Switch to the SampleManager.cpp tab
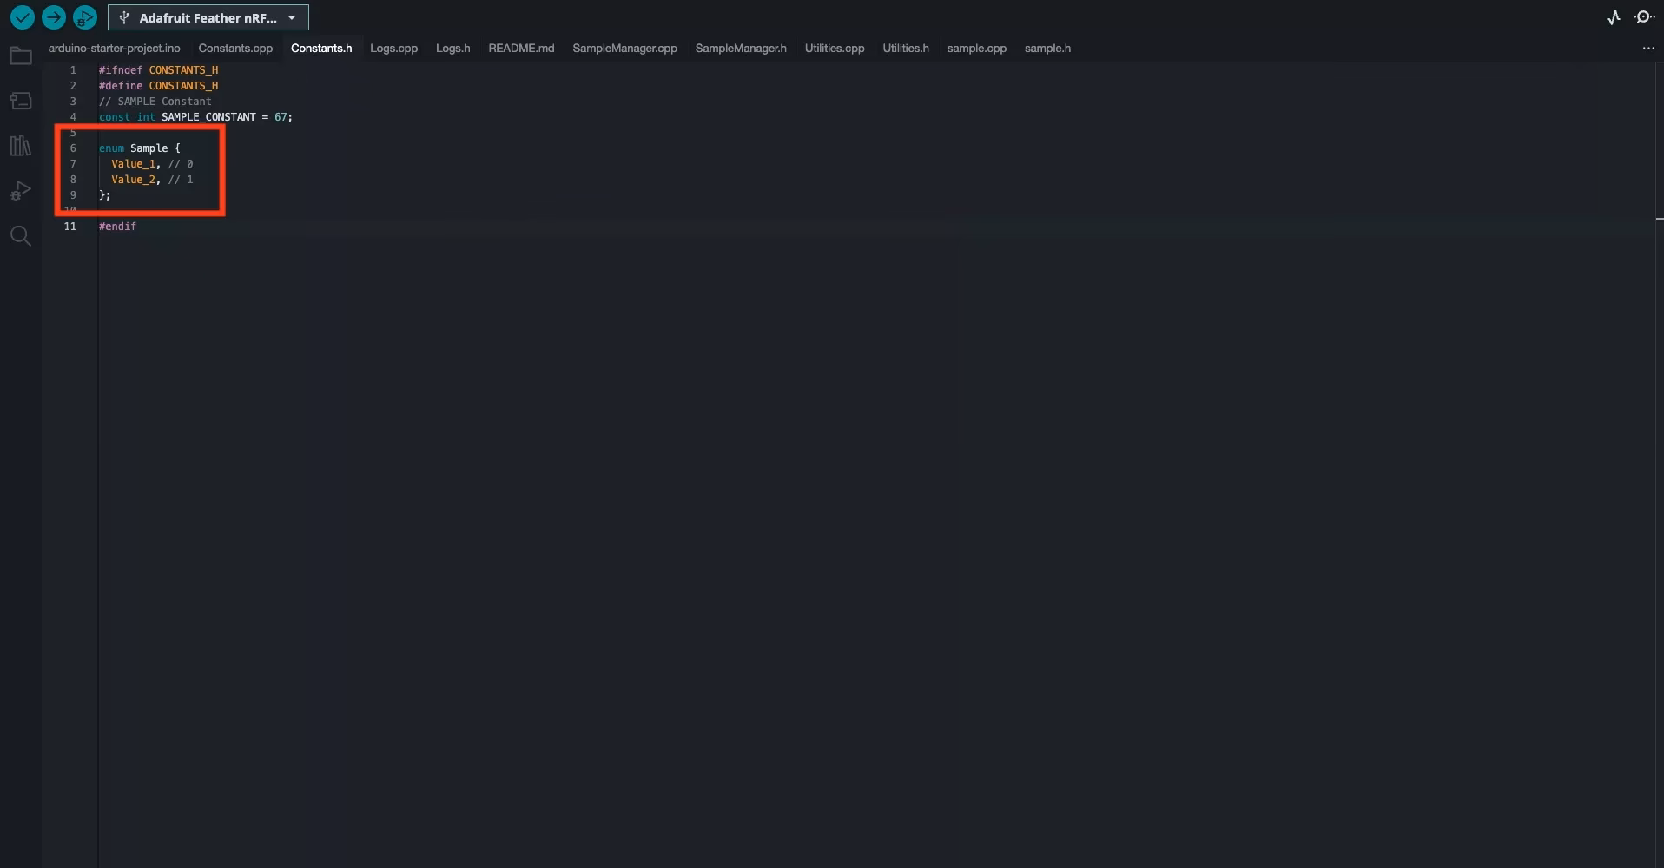1664x868 pixels. pos(624,48)
